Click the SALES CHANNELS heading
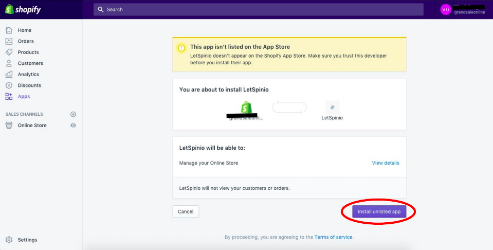The width and height of the screenshot is (493, 250). coord(24,114)
